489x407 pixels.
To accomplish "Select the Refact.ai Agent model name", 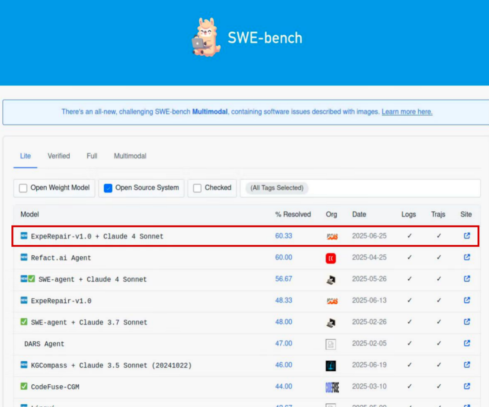I will [61, 258].
